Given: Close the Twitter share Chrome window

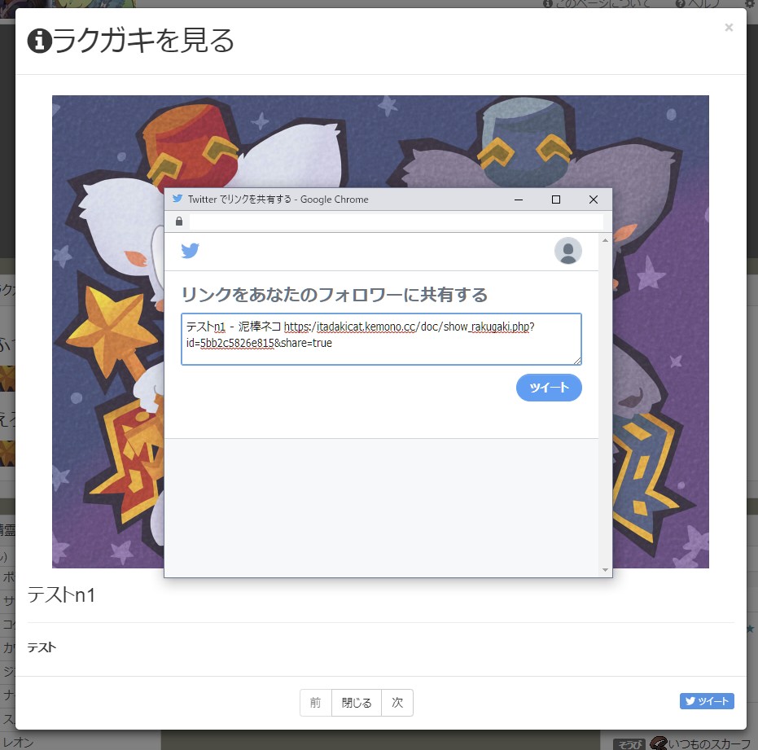Looking at the screenshot, I should pyautogui.click(x=594, y=200).
